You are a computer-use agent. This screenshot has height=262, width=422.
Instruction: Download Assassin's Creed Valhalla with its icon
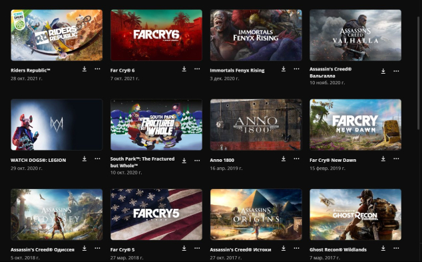(x=383, y=71)
